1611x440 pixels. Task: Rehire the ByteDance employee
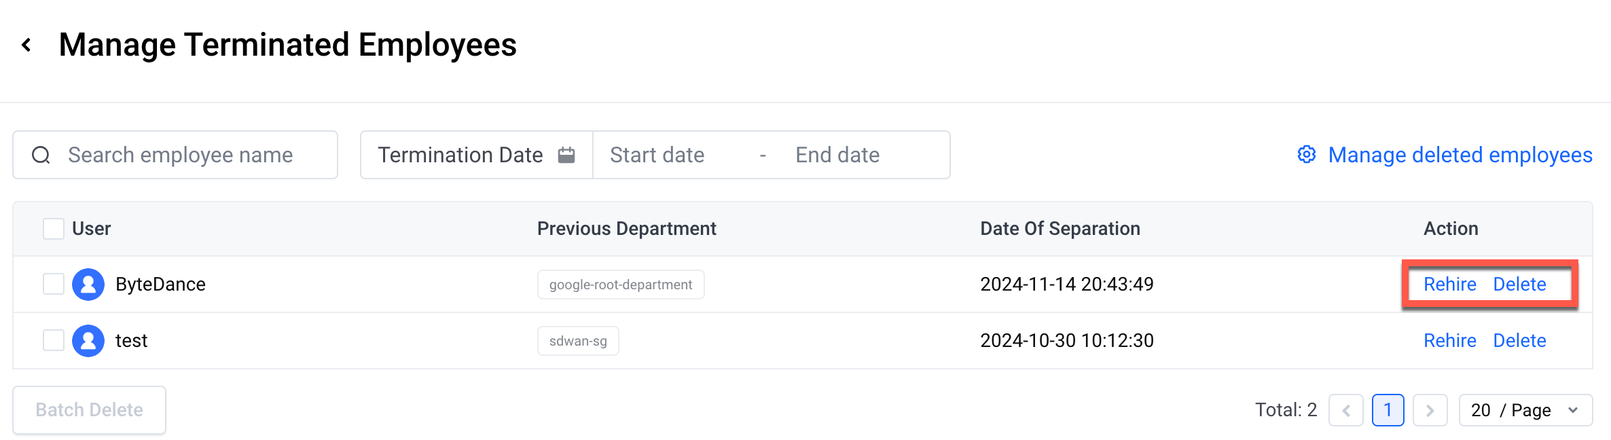pos(1450,285)
